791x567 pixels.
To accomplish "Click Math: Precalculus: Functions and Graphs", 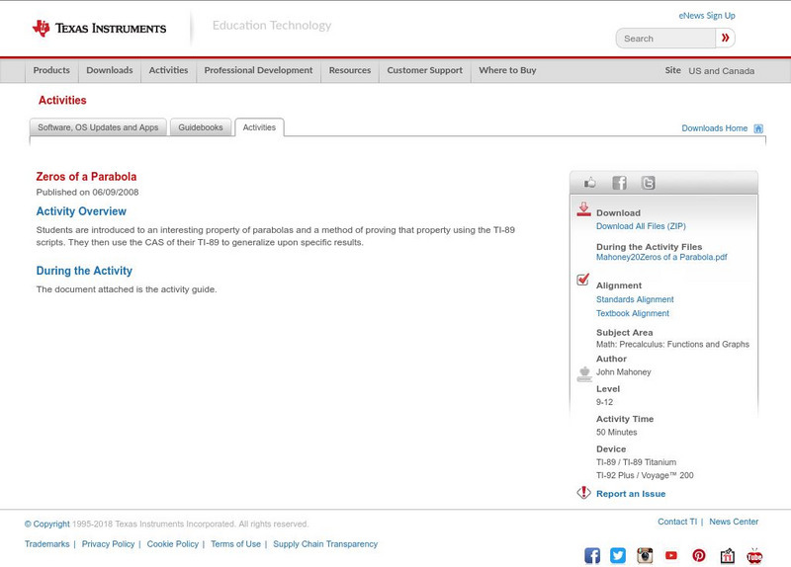I will 672,344.
